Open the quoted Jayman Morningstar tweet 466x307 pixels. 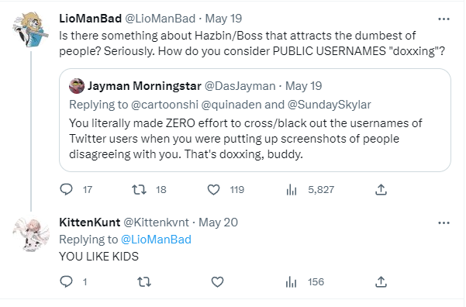click(255, 120)
